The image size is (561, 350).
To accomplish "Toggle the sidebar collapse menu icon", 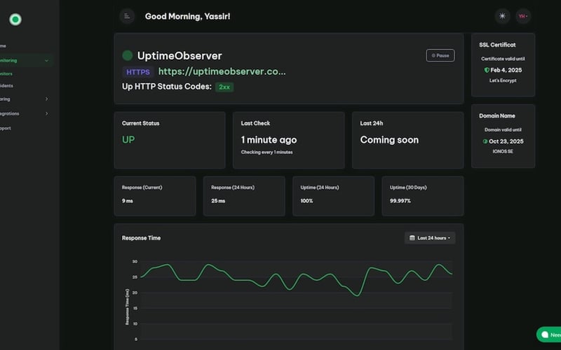I will [x=127, y=16].
